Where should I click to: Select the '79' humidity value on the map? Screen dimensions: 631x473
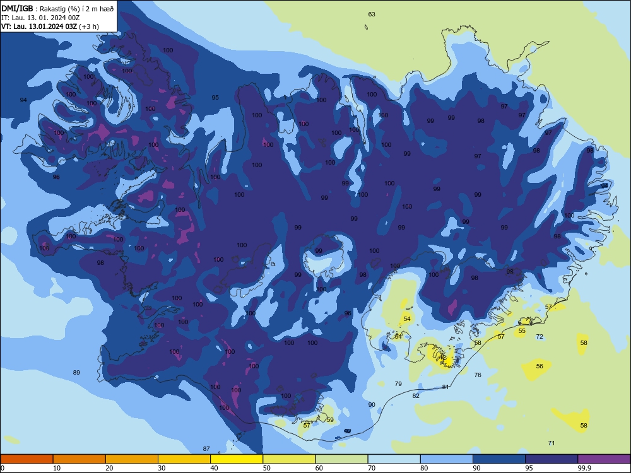pyautogui.click(x=398, y=383)
